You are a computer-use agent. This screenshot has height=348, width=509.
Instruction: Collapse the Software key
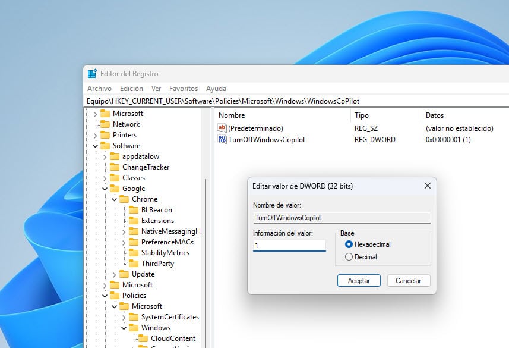click(95, 146)
